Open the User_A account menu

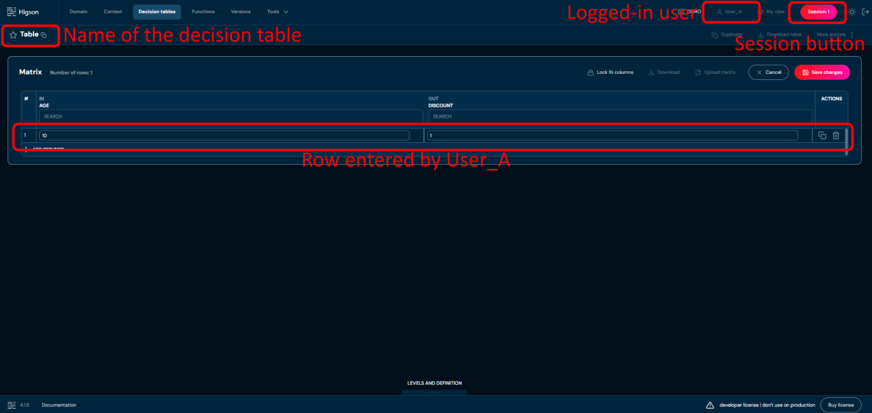click(729, 12)
